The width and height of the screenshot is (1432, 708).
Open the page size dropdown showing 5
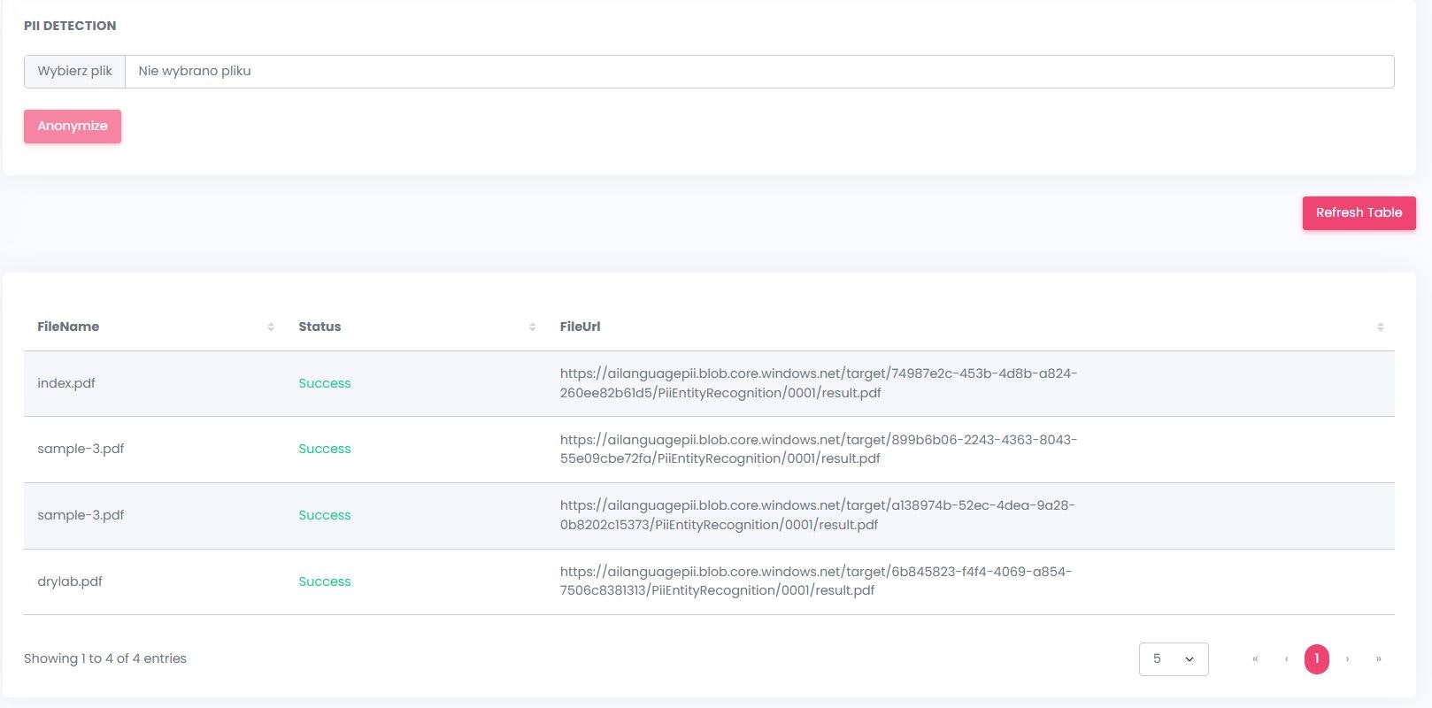pyautogui.click(x=1174, y=659)
